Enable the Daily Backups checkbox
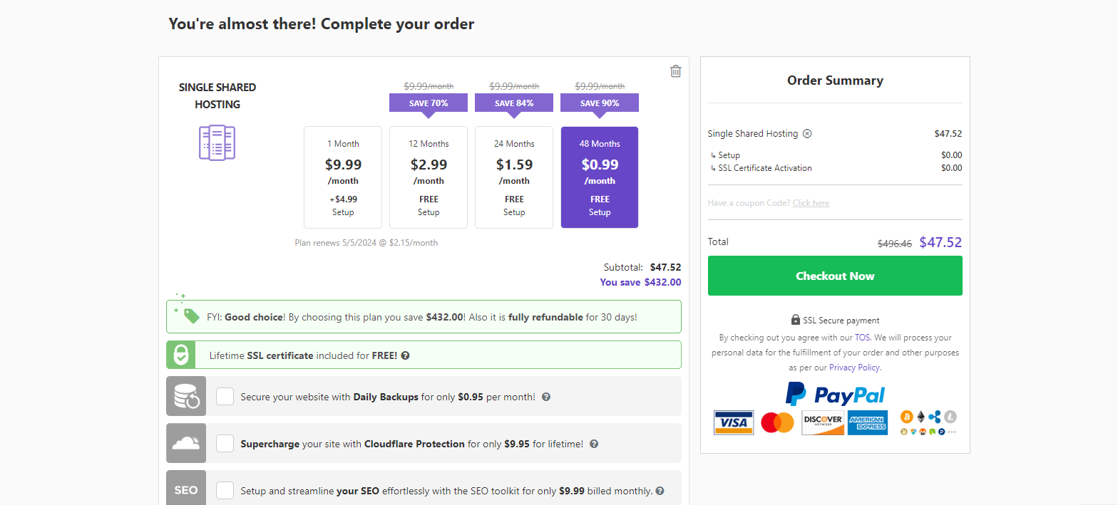1118x505 pixels. 225,396
